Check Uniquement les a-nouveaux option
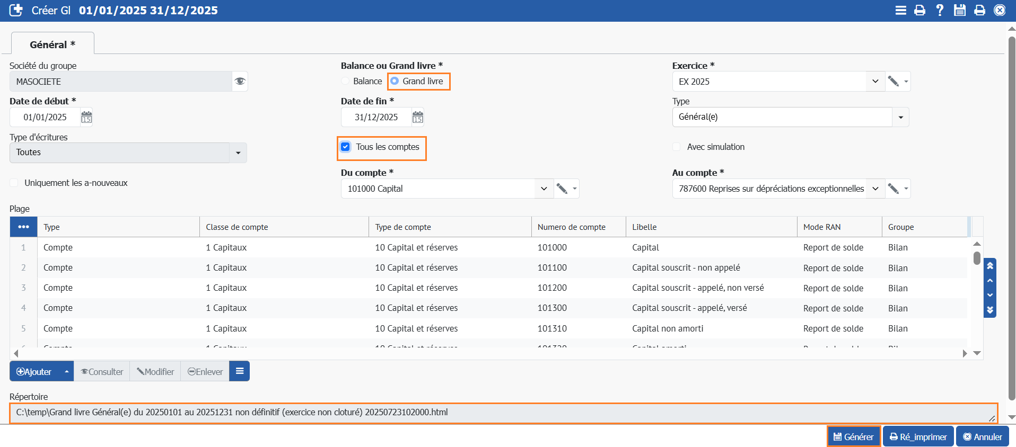The height and width of the screenshot is (447, 1016). [x=14, y=183]
